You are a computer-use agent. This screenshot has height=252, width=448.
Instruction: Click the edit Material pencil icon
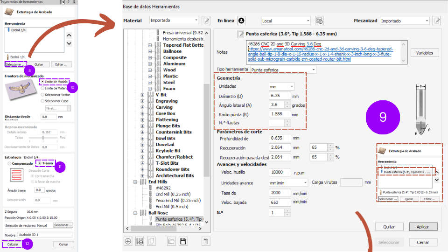point(206,21)
